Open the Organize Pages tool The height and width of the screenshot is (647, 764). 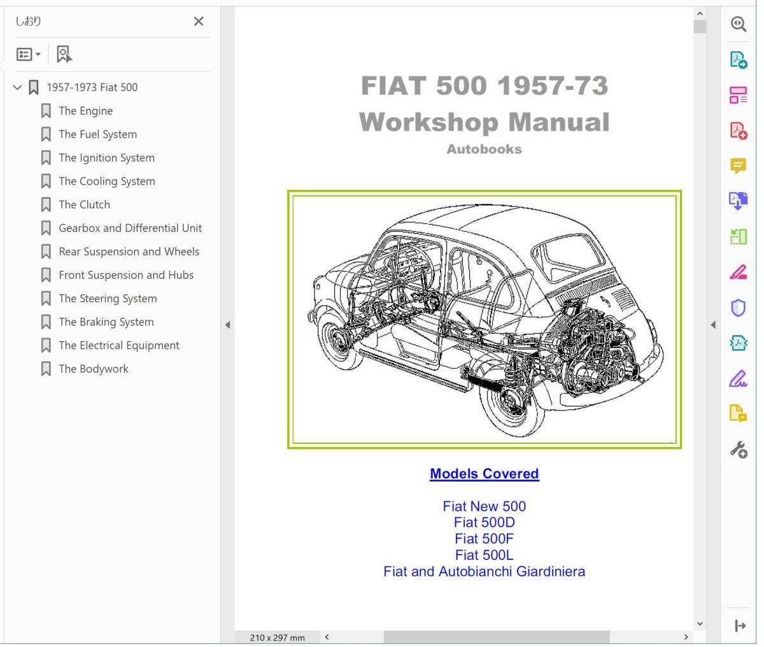click(x=739, y=96)
